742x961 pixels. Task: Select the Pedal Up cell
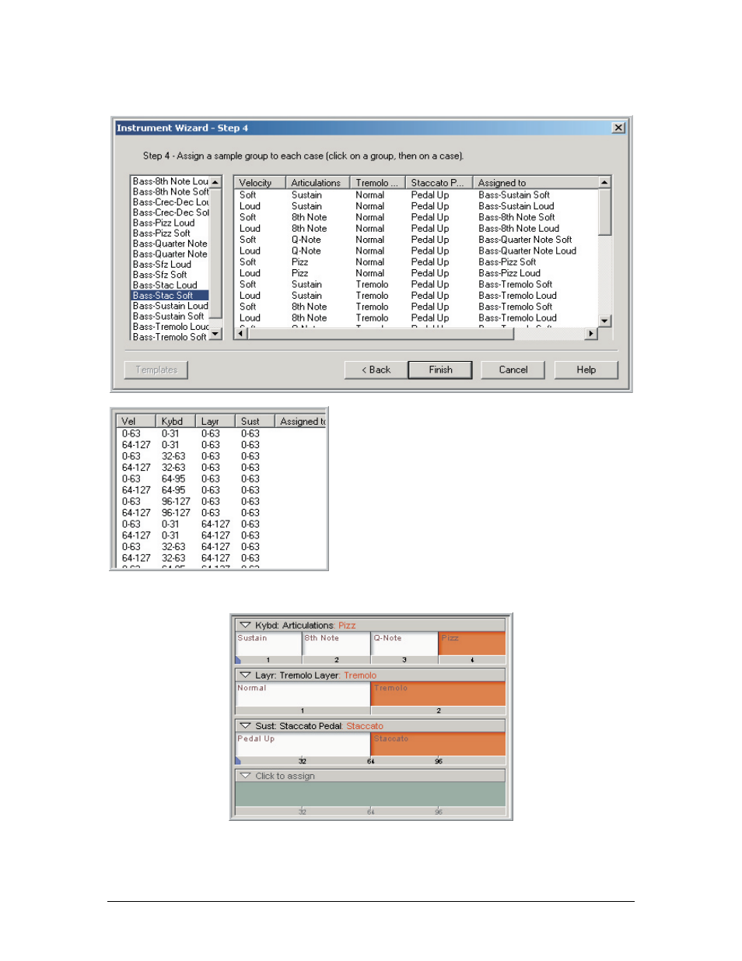[x=303, y=745]
